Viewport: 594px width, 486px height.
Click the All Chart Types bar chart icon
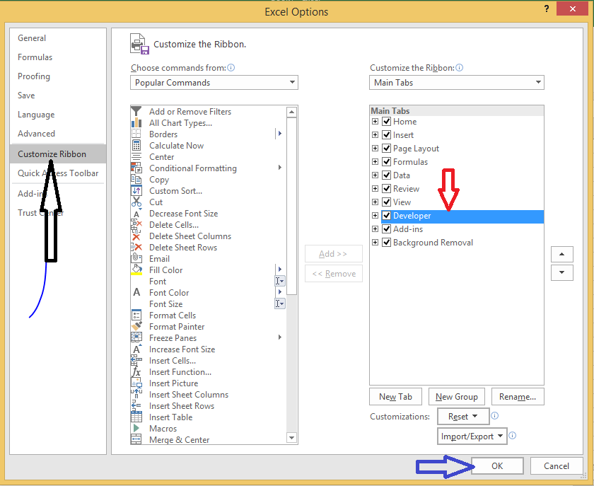point(136,123)
